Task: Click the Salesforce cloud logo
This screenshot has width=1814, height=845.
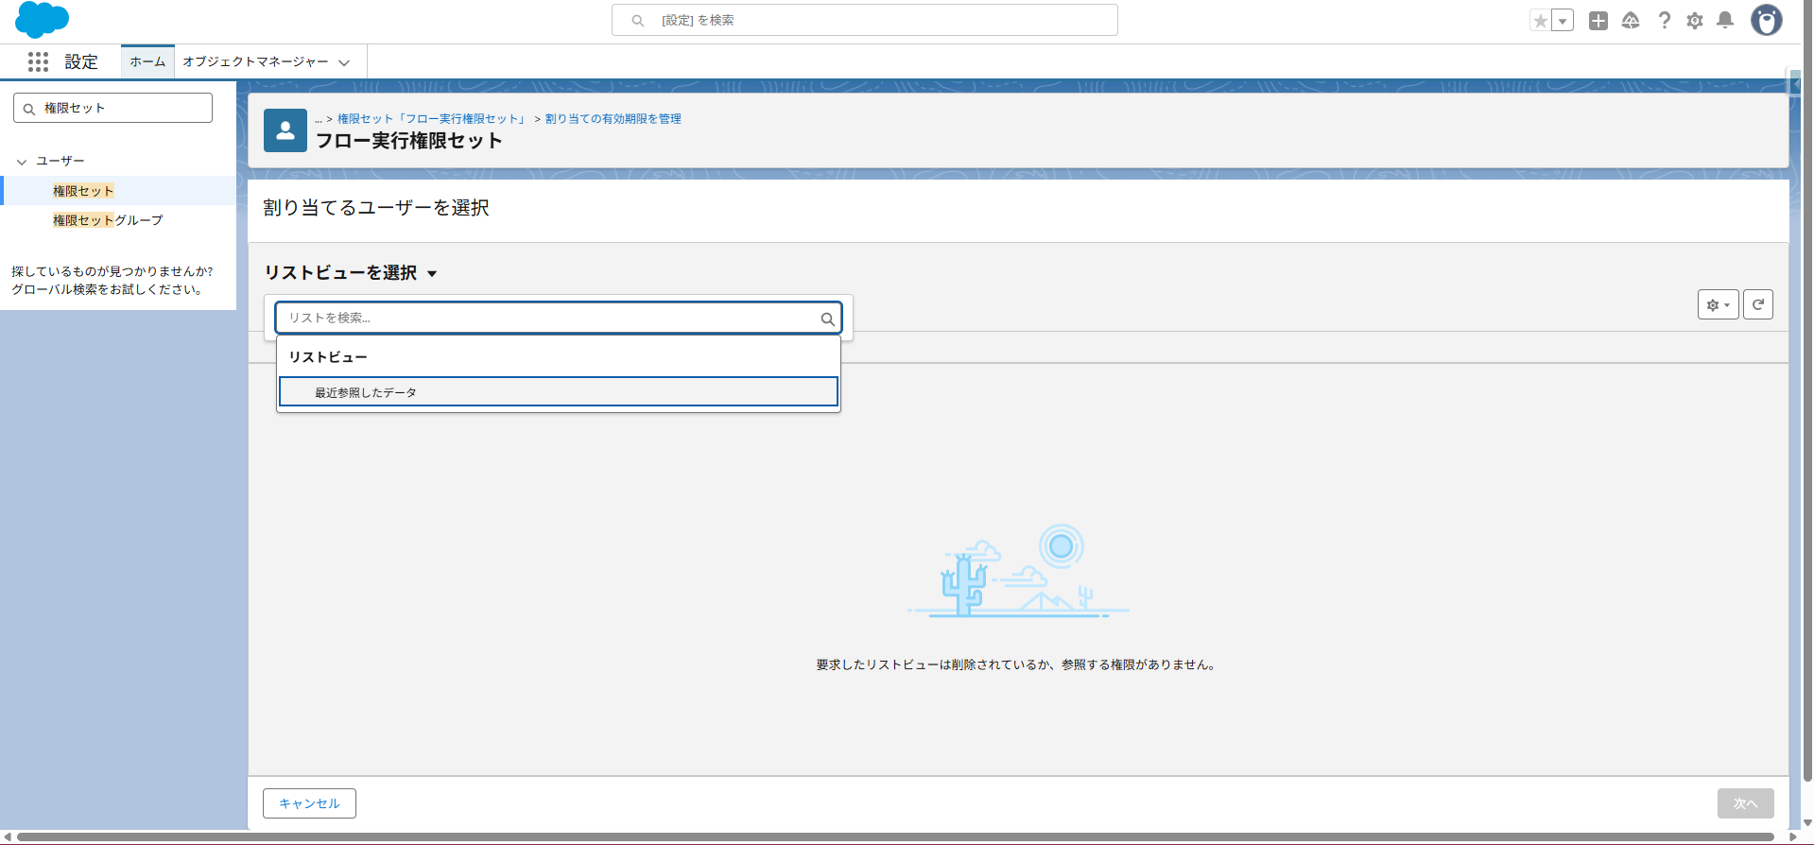Action: coord(42,20)
